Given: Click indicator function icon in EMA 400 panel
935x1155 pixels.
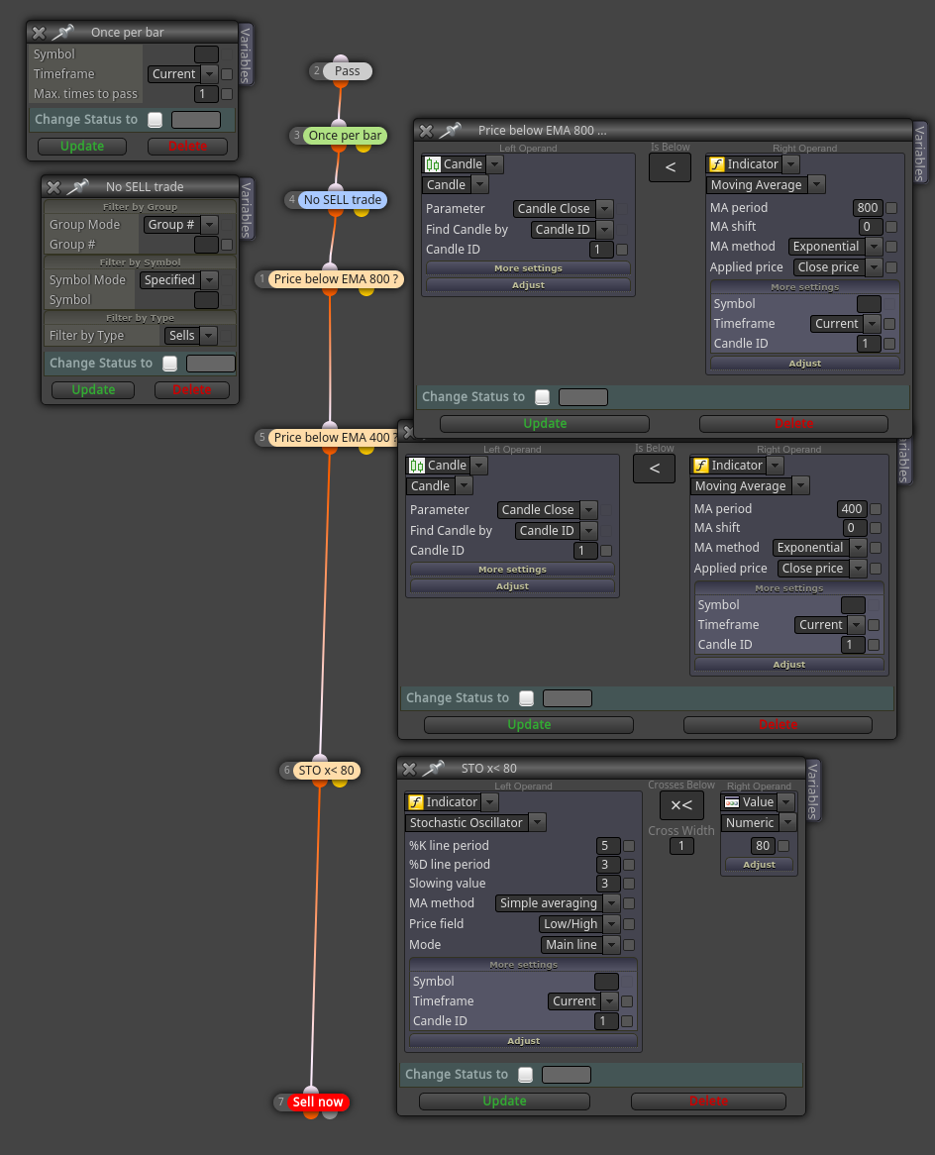Looking at the screenshot, I should (x=700, y=466).
